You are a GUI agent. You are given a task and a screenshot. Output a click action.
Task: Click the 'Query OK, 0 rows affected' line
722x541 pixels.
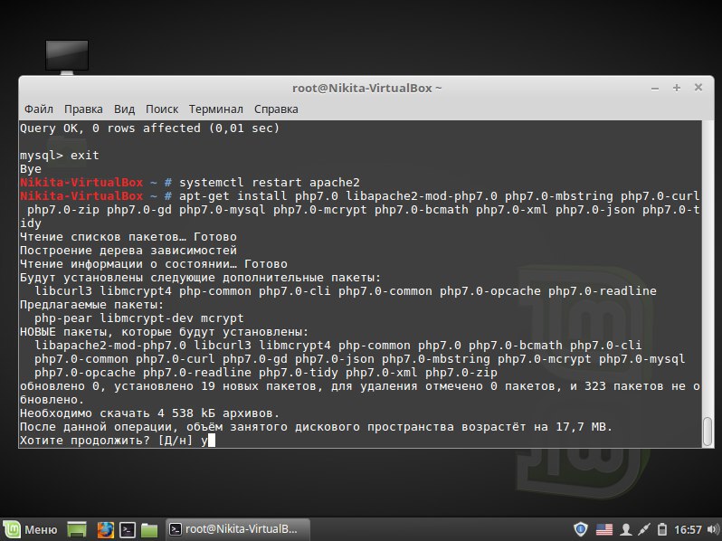click(149, 128)
